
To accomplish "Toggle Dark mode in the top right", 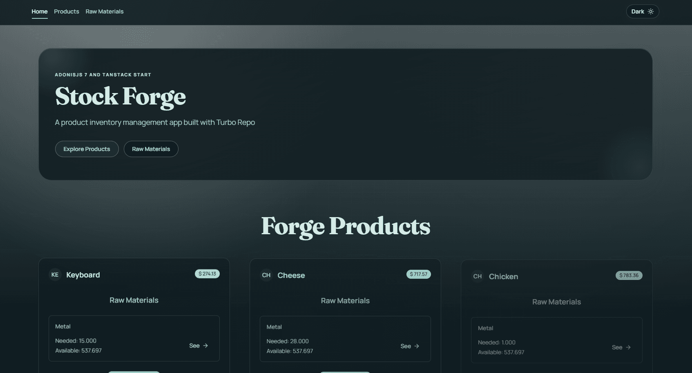I will click(x=642, y=11).
